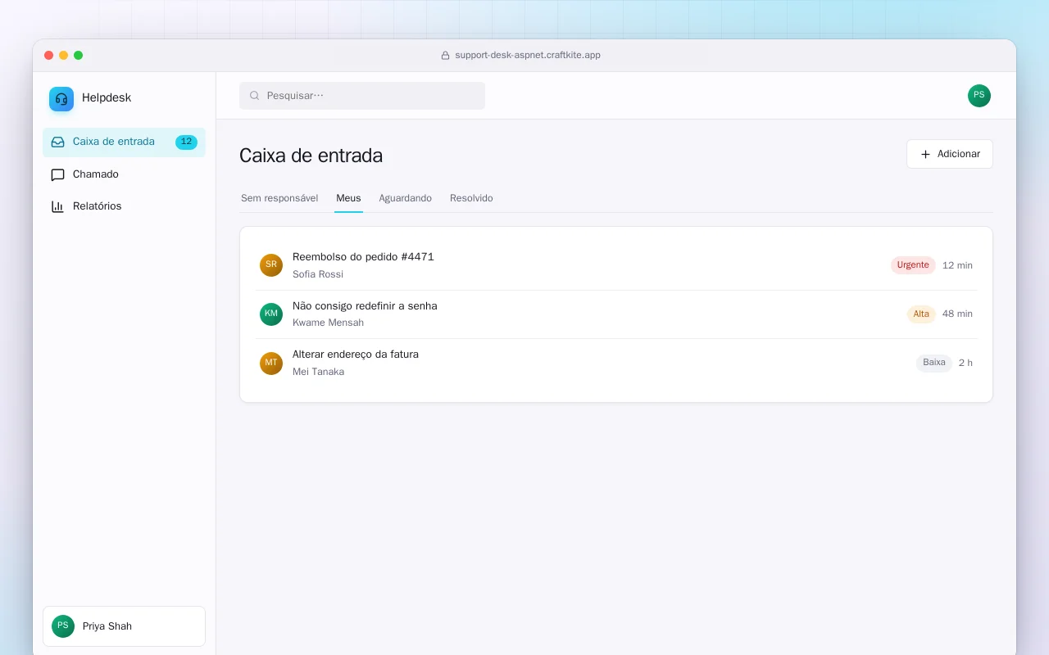The width and height of the screenshot is (1049, 655).
Task: Click the Sofia Rossi requester name
Action: click(x=318, y=274)
